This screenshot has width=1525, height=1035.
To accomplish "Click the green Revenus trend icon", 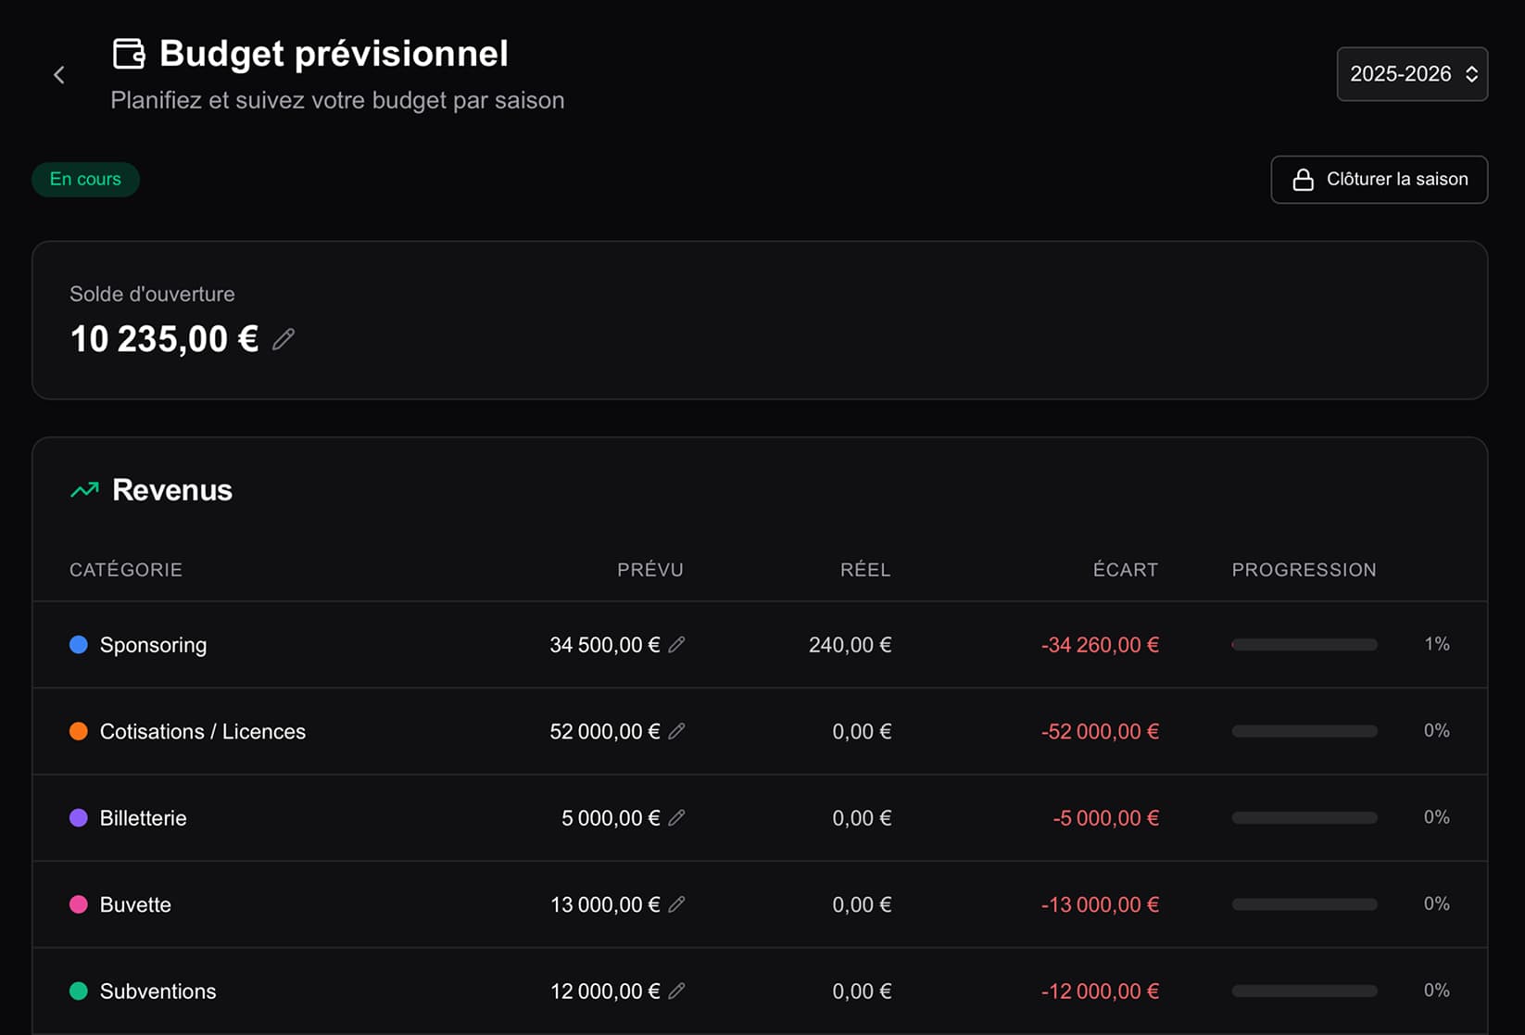I will [x=84, y=490].
